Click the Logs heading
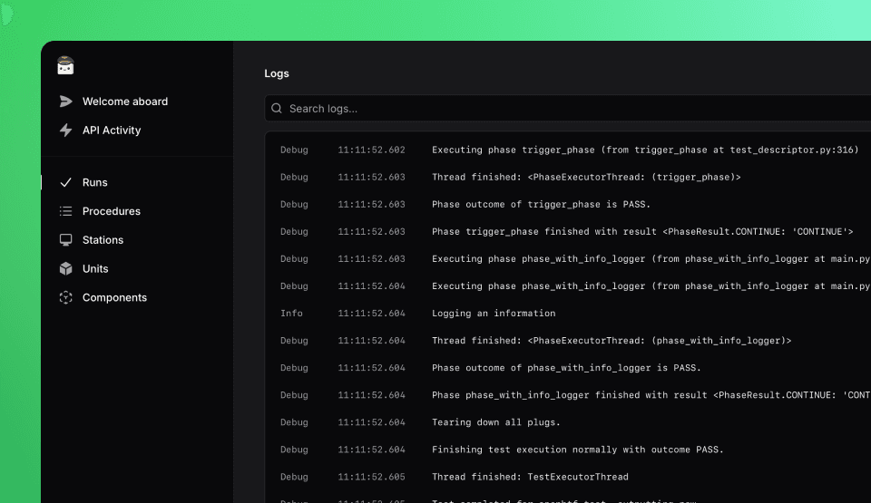 (277, 73)
